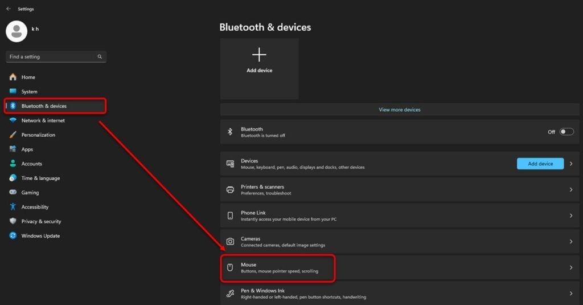The width and height of the screenshot is (583, 305).
Task: Click the back arrow icon in Settings
Action: (x=9, y=9)
